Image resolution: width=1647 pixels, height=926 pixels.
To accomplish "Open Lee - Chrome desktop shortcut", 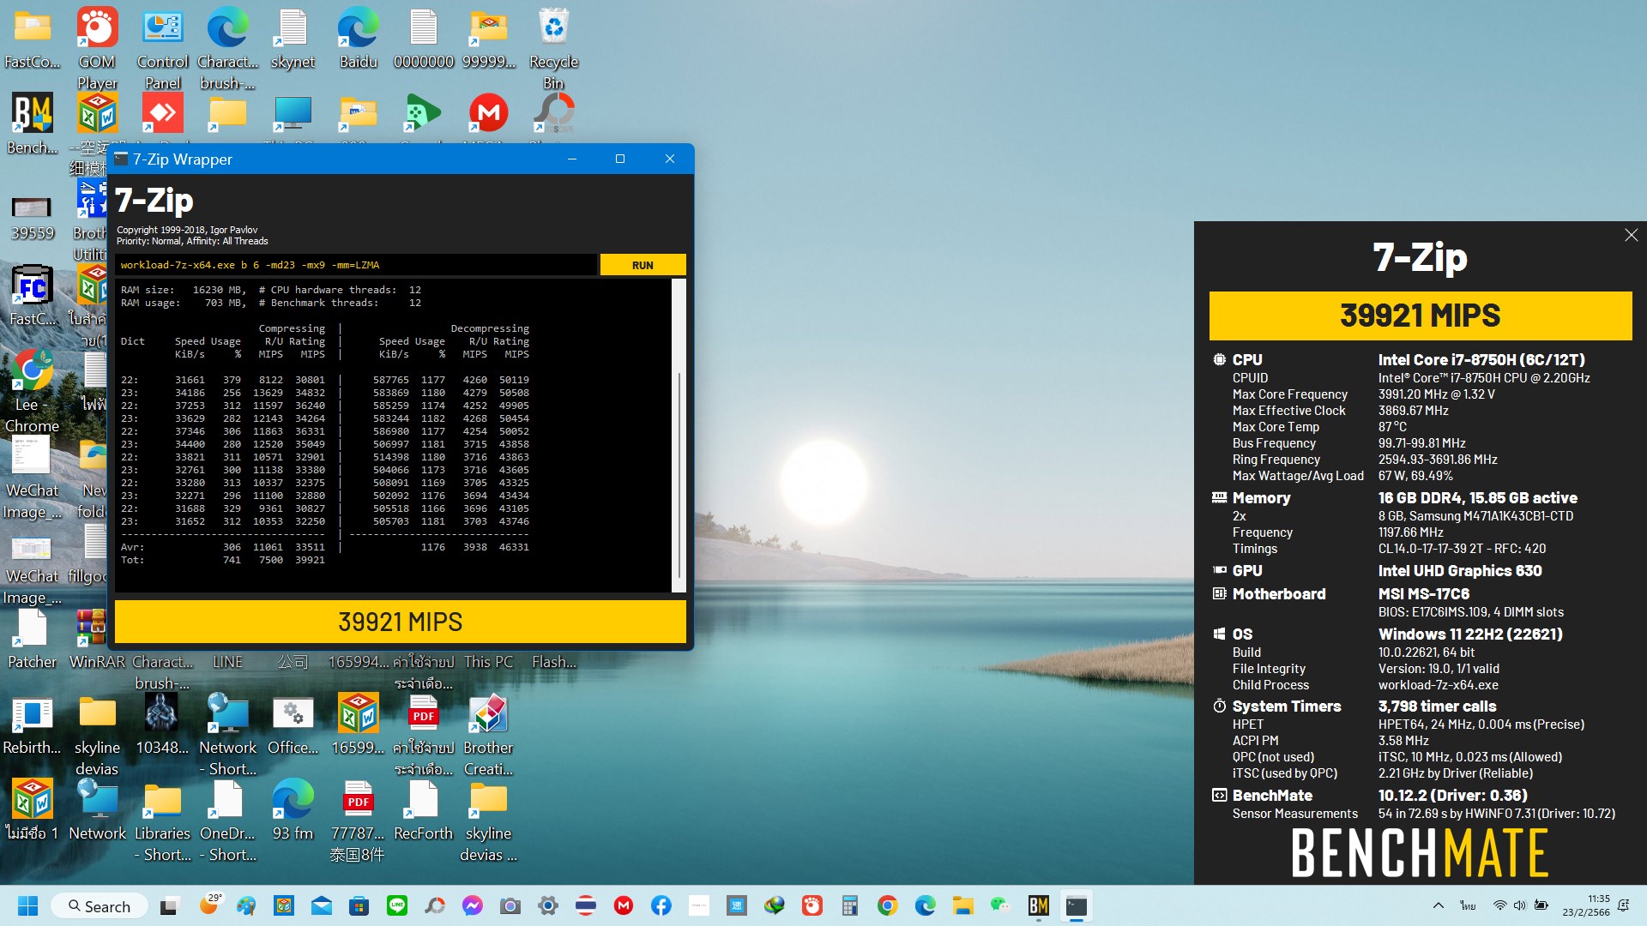I will click(x=33, y=390).
